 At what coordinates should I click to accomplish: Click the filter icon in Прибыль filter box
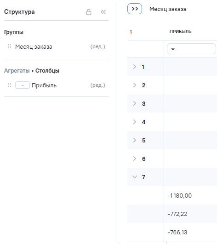[173, 49]
